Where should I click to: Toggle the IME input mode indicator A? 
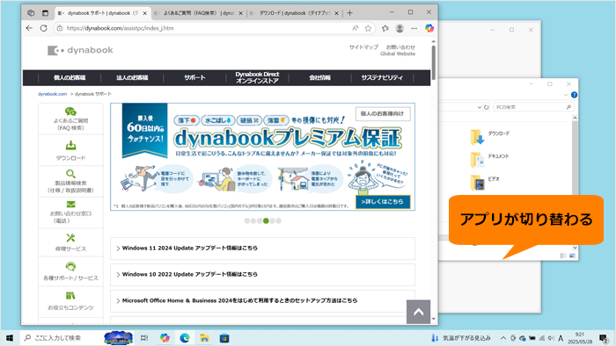(561, 338)
